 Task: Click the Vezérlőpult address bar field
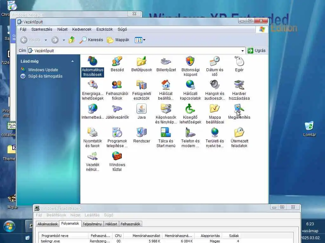[x=136, y=51]
